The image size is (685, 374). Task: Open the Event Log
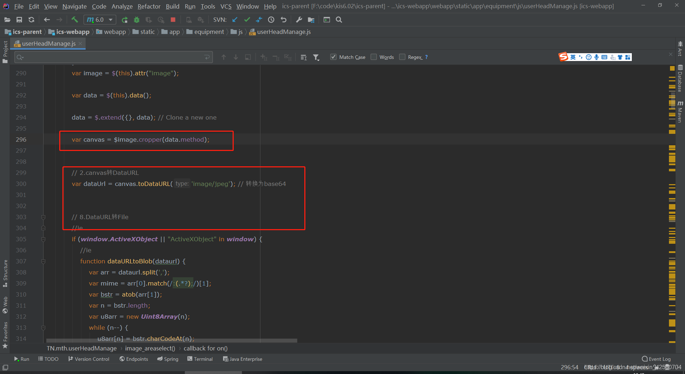tap(656, 359)
